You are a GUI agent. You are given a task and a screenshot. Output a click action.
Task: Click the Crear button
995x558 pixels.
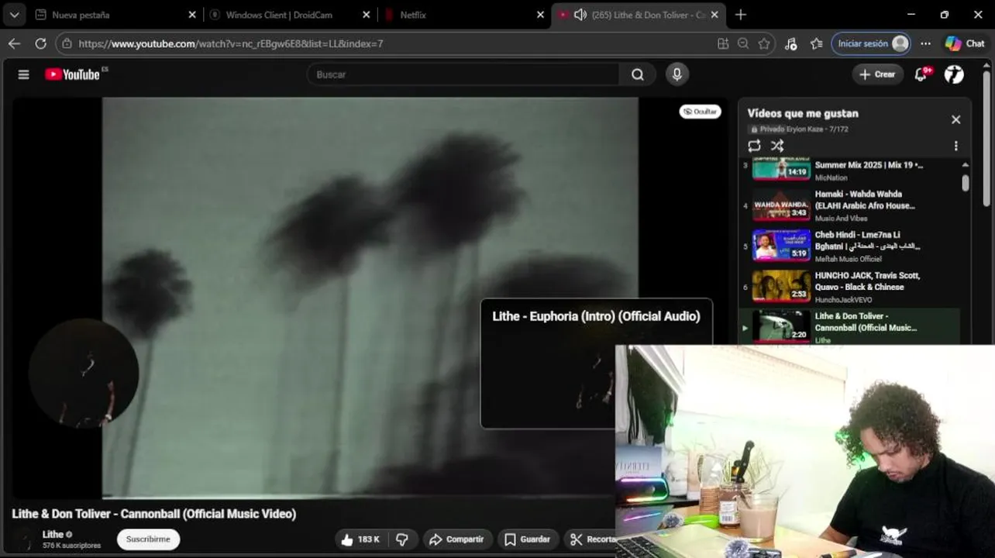click(x=877, y=74)
